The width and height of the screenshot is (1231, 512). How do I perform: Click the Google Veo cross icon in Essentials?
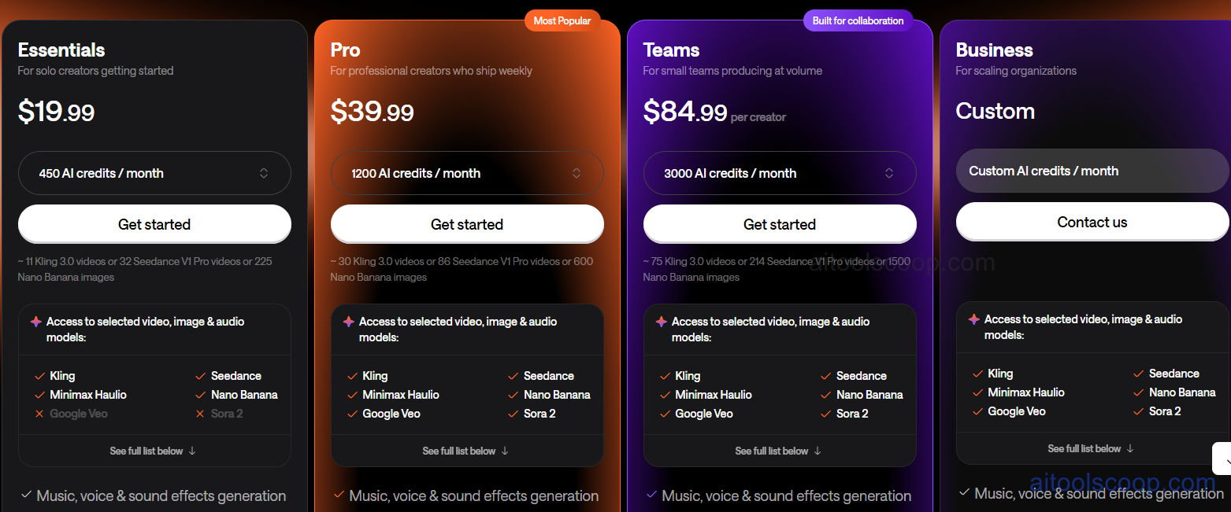(38, 413)
